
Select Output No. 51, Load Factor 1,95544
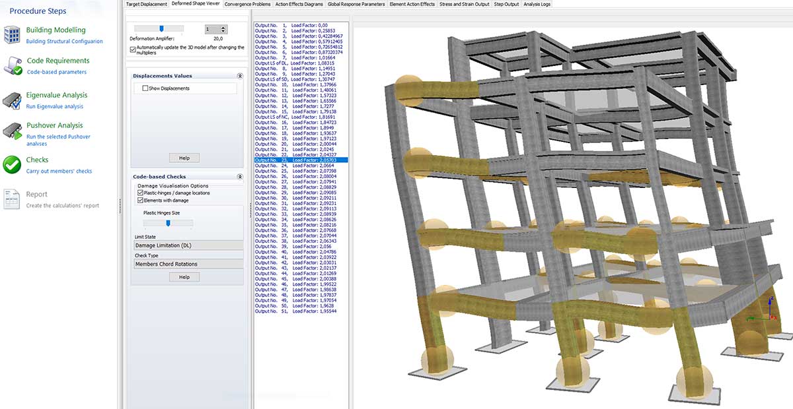301,311
